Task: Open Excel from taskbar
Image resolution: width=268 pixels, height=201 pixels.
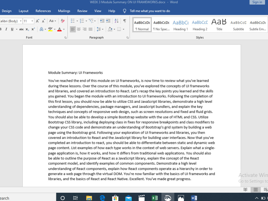Action: click(x=155, y=198)
